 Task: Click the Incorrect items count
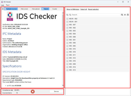point(17,93)
